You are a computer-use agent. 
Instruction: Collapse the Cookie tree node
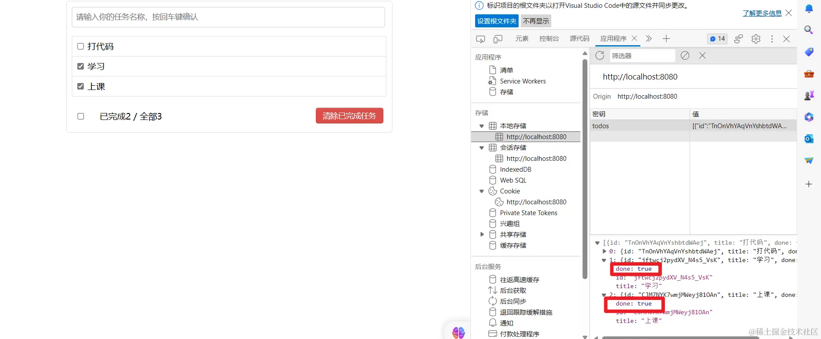pyautogui.click(x=482, y=191)
